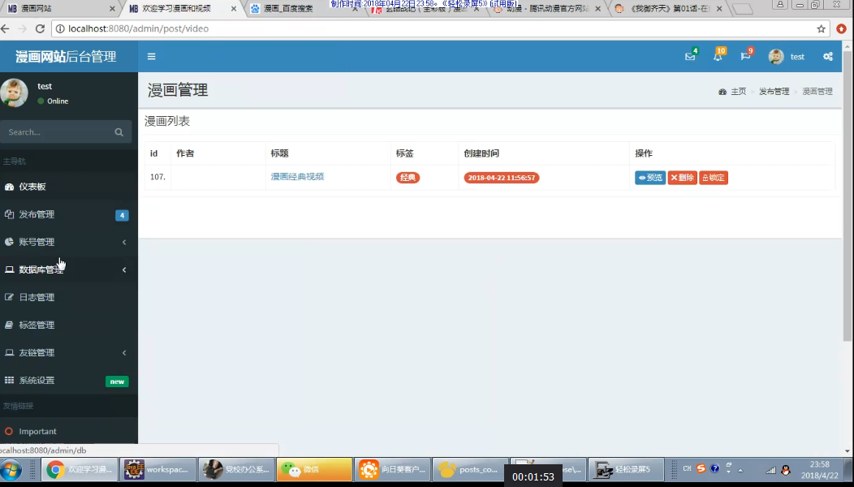This screenshot has width=854, height=487.
Task: Open the messages envelope icon
Action: coord(690,56)
